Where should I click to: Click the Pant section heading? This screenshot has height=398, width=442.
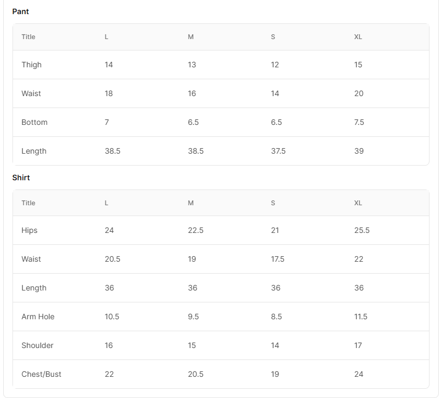click(20, 11)
